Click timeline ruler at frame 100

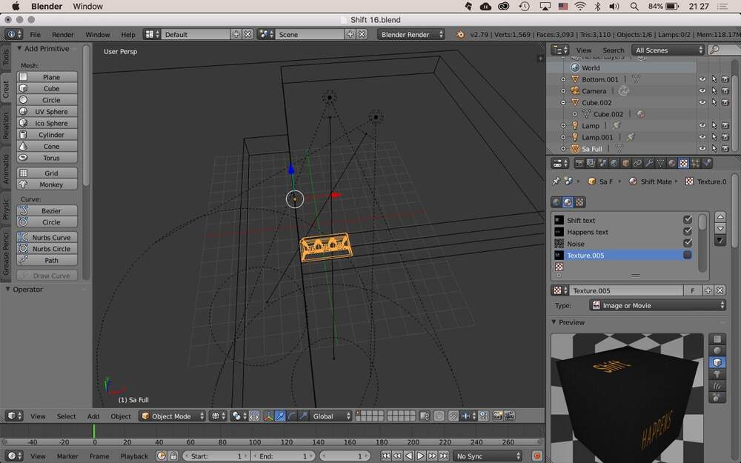point(255,442)
